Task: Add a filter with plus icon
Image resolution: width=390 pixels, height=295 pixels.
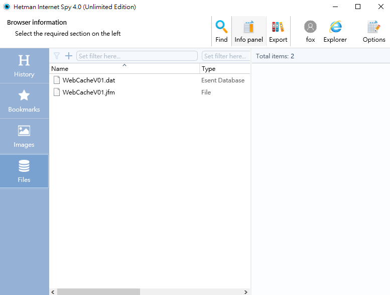Action: coord(69,56)
